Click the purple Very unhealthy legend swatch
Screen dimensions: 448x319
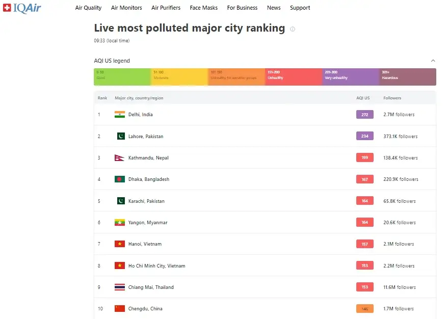[351, 77]
